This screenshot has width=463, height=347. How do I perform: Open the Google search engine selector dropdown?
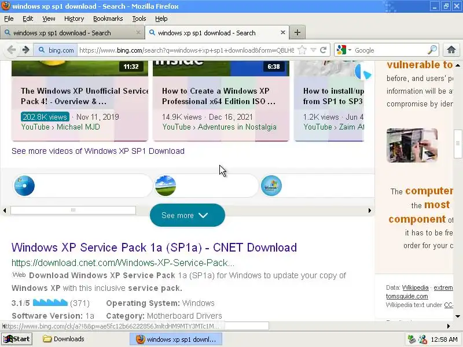click(344, 50)
